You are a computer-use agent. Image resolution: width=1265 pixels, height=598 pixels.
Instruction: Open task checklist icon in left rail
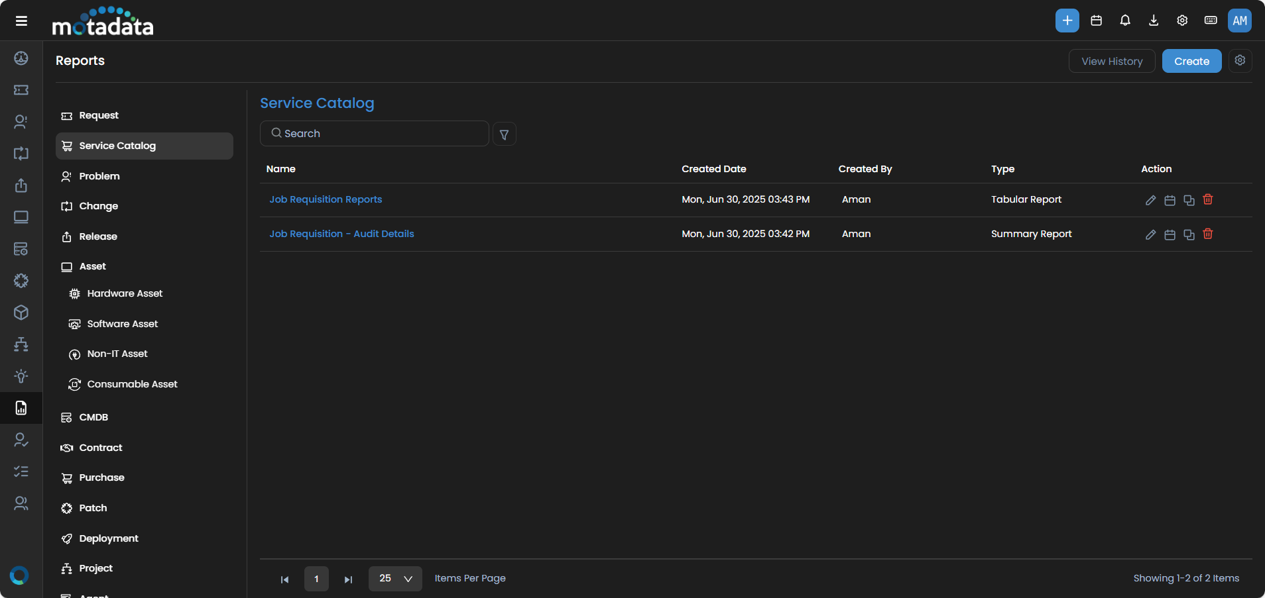point(21,472)
